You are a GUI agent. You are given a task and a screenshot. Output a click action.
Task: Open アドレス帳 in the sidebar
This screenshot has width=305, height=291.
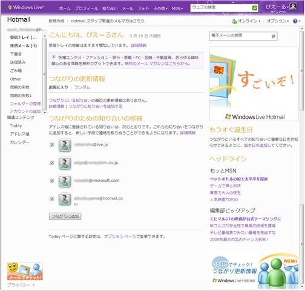20,134
